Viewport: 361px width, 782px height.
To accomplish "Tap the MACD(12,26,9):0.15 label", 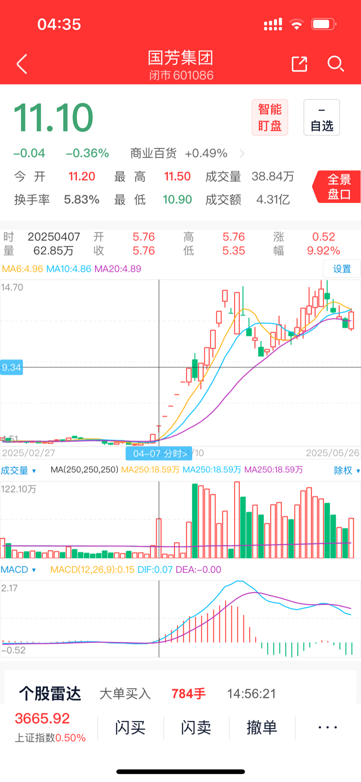I will click(92, 569).
